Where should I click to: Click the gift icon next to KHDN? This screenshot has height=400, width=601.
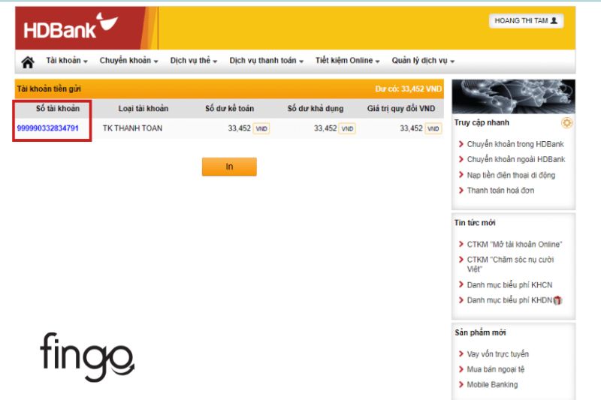[x=557, y=300]
